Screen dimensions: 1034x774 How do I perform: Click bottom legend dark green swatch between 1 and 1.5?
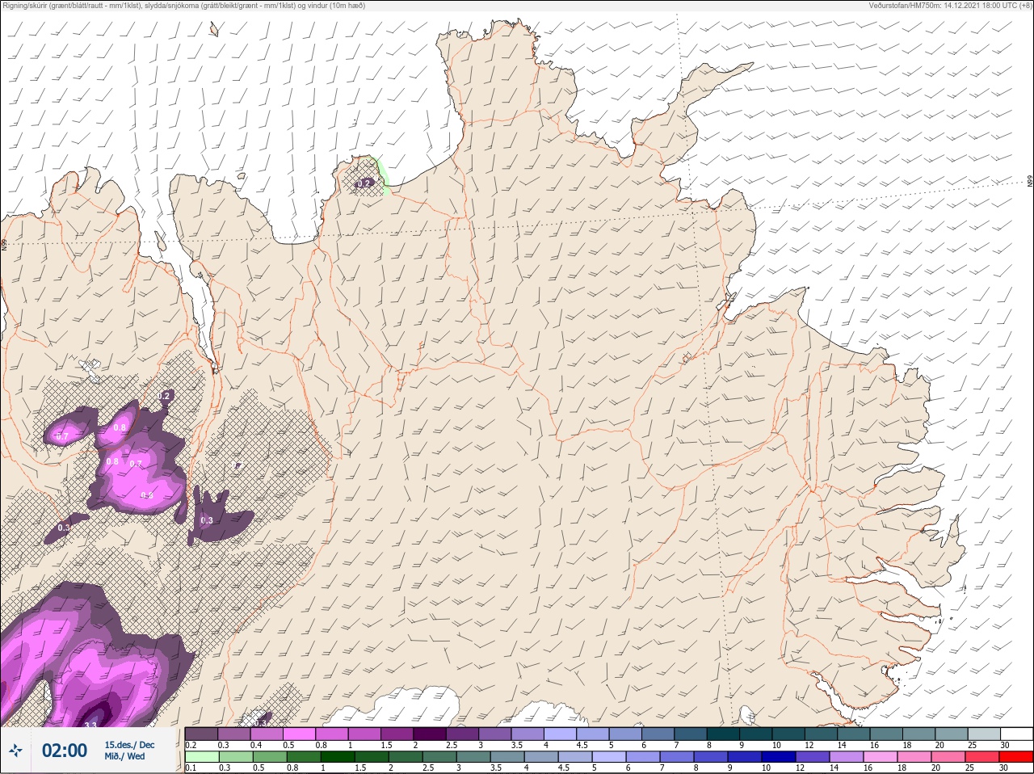pos(338,757)
